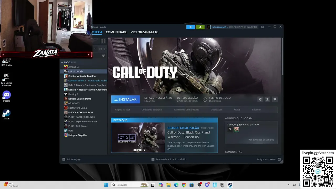Open Microsoft Edge from the taskbar
Image resolution: width=336 pixels, height=189 pixels.
tap(176, 185)
